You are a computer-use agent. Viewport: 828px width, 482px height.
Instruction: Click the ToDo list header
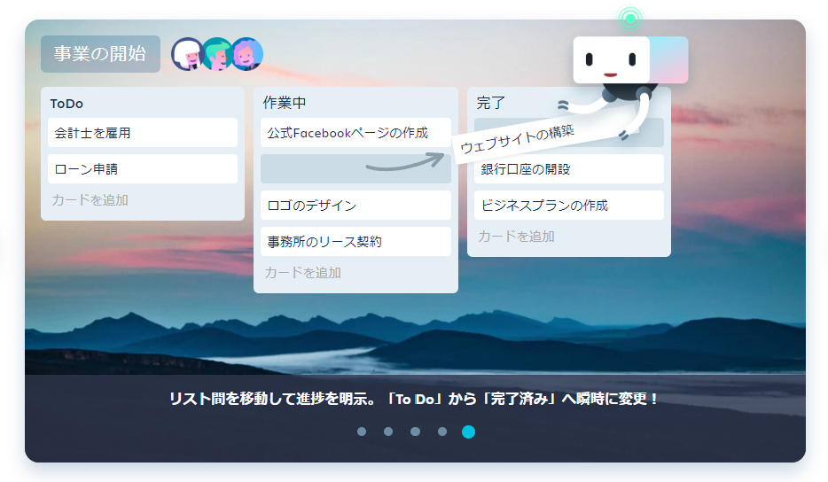66,104
